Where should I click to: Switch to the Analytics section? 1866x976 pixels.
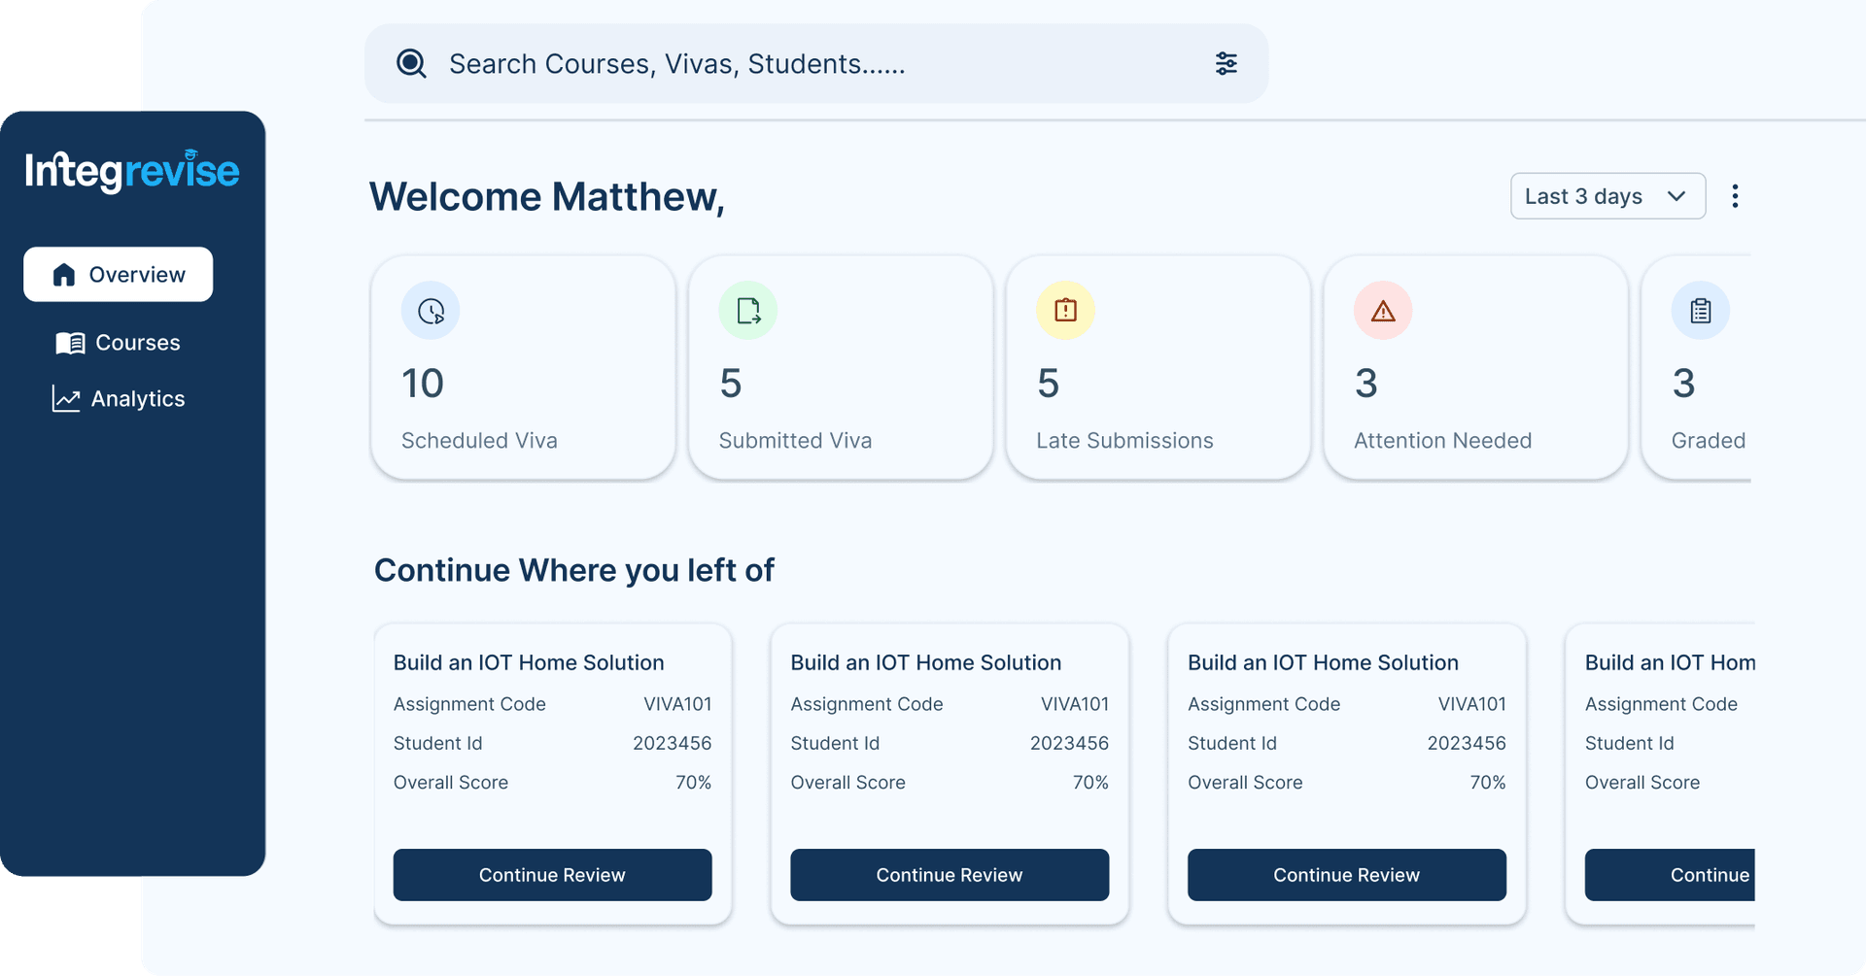[x=136, y=398]
